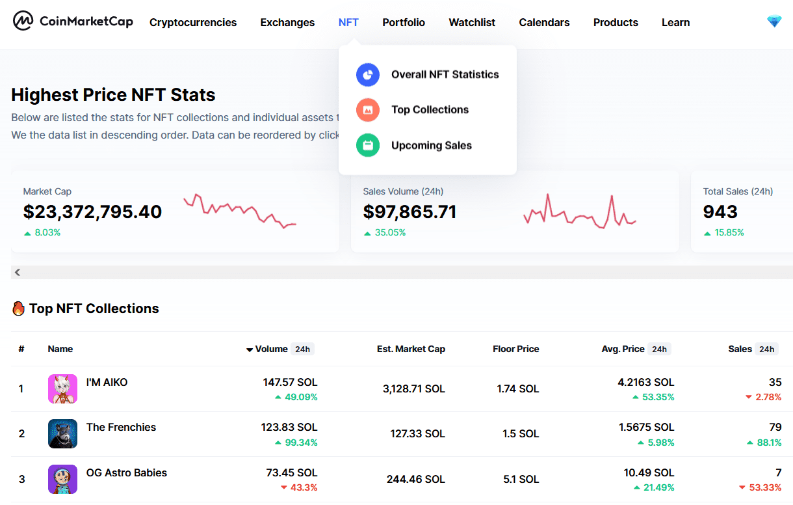
Task: Click the Top Collections image icon
Action: [x=368, y=109]
